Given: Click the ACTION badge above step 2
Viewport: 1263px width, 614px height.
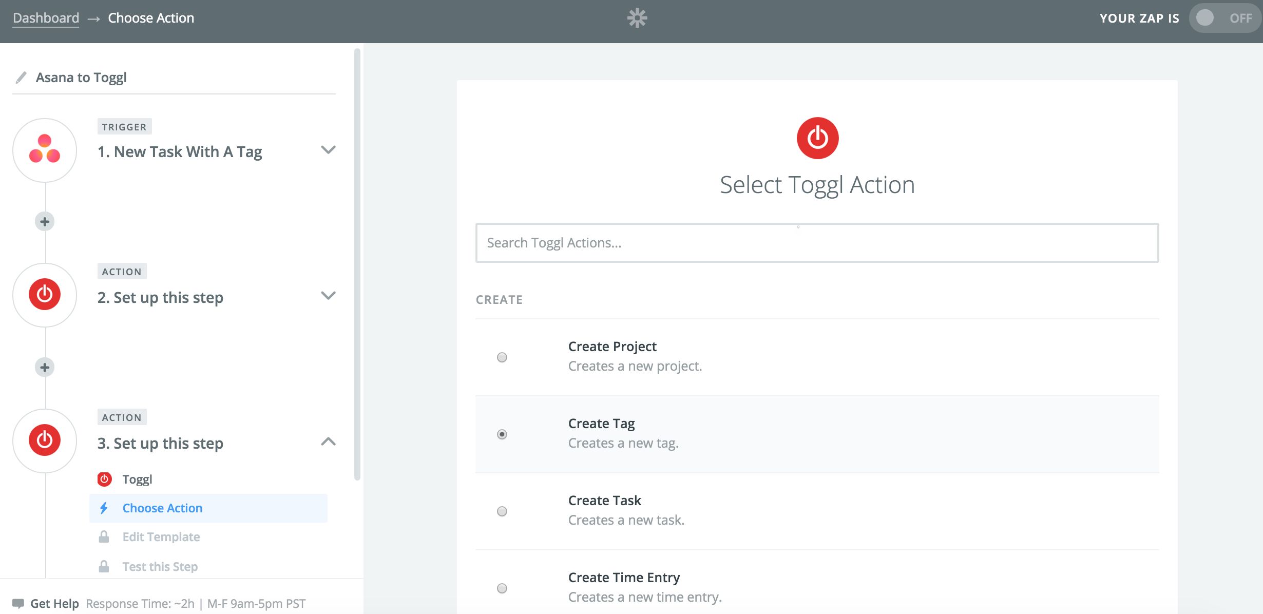Looking at the screenshot, I should coord(122,272).
